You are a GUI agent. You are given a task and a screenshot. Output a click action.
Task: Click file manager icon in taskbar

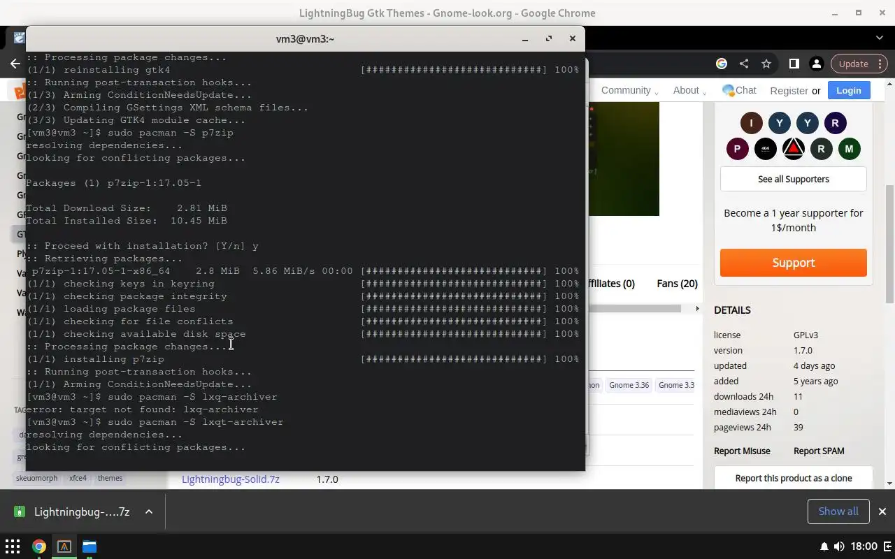pos(89,546)
